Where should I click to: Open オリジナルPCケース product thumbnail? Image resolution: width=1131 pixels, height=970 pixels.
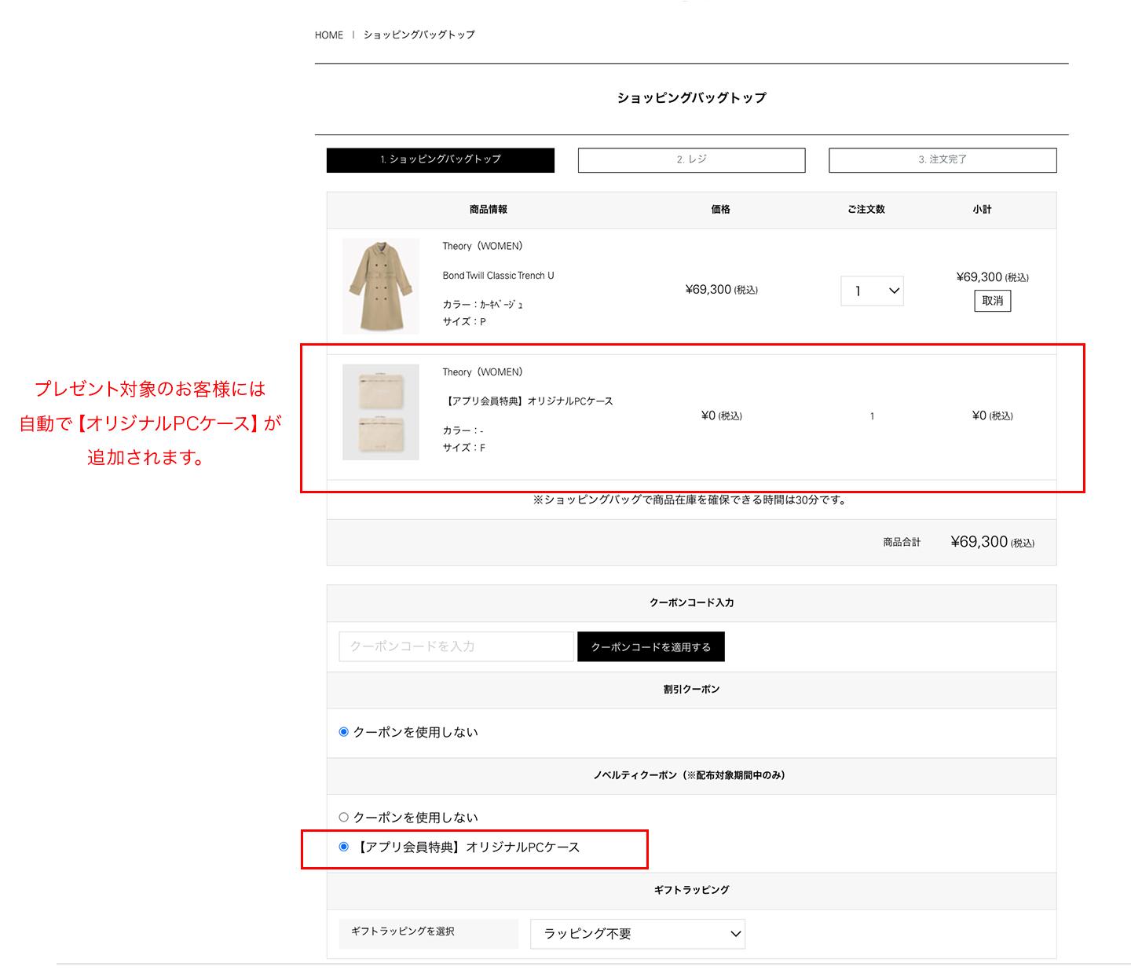pos(381,412)
